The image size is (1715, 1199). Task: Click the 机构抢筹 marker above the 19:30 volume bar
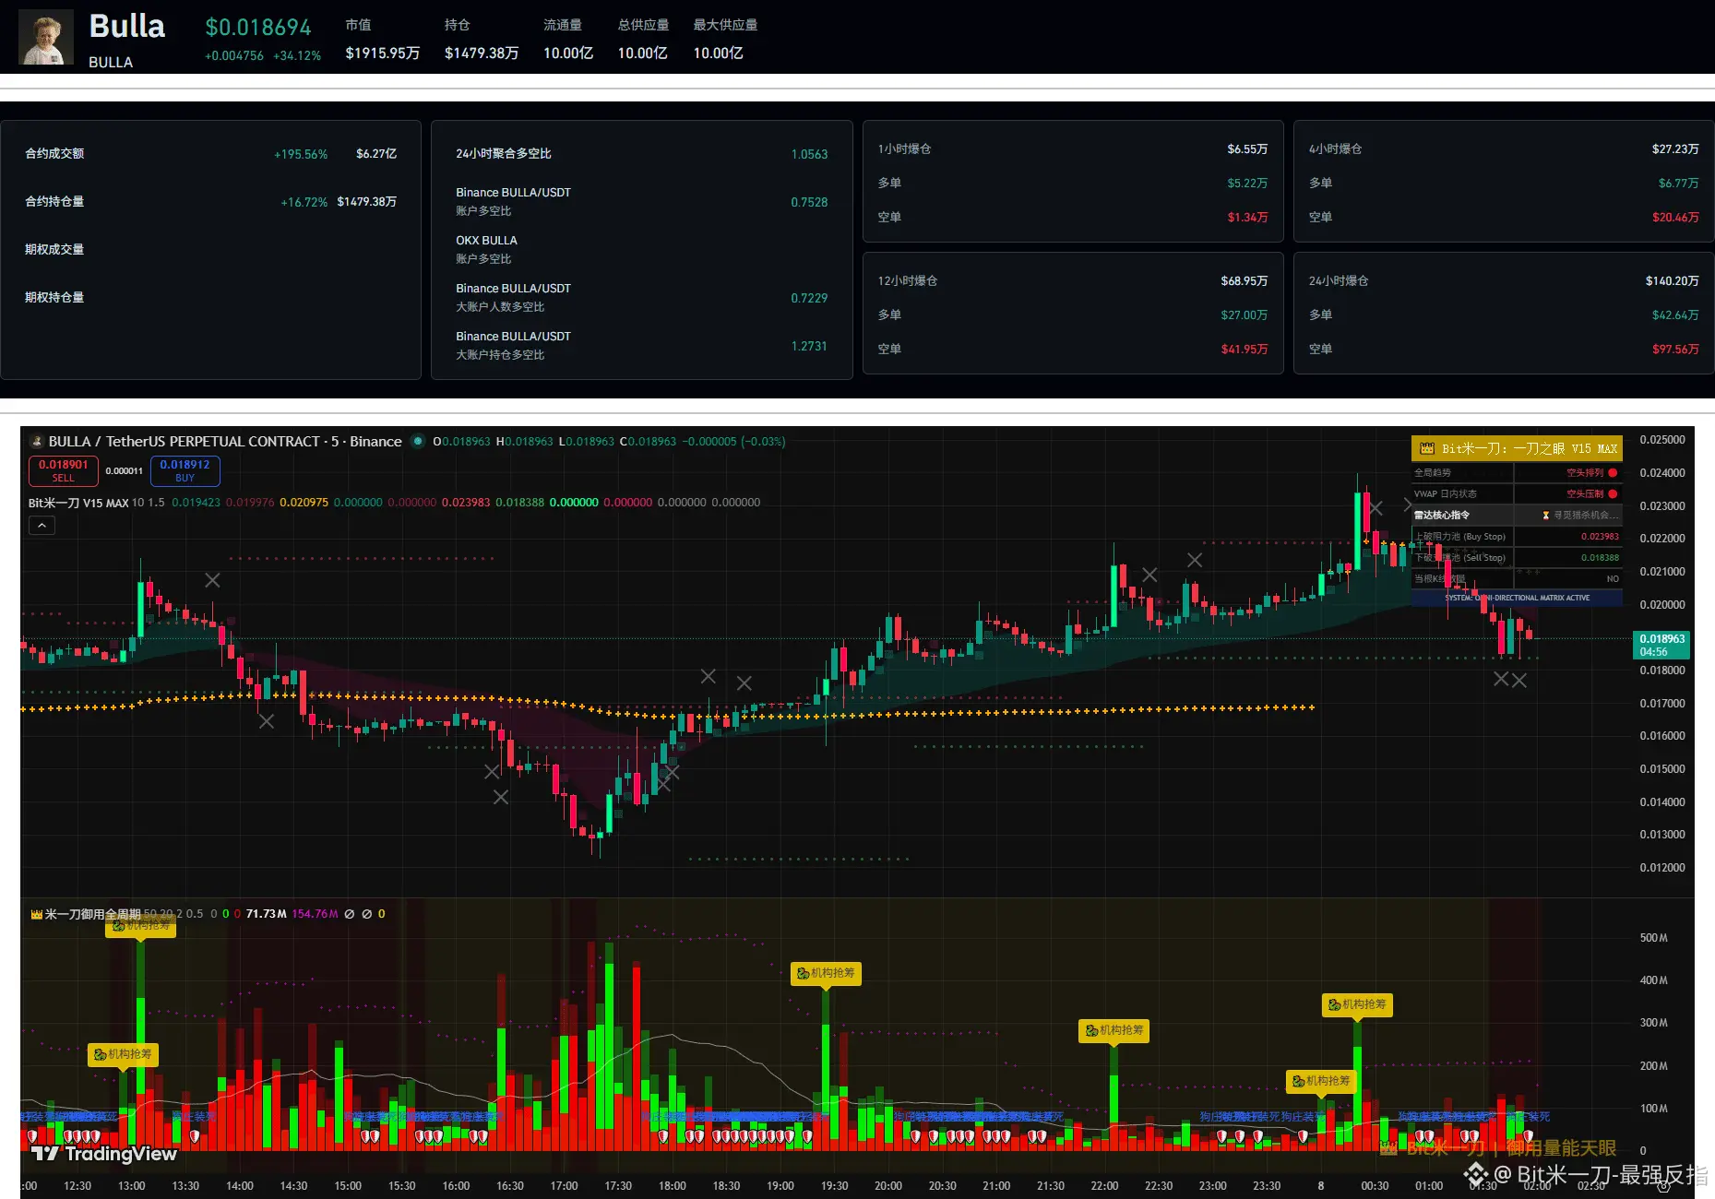tap(826, 973)
